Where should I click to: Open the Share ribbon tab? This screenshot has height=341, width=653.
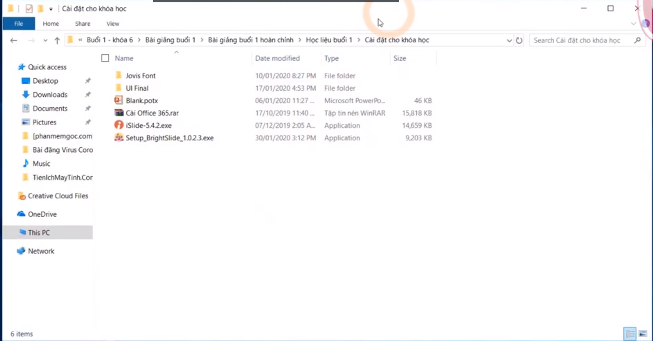tap(83, 23)
